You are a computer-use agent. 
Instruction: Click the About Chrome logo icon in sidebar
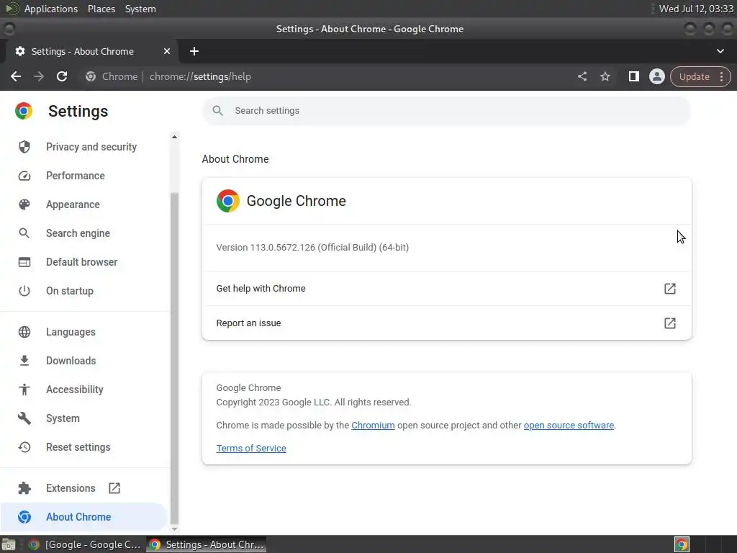(x=24, y=517)
